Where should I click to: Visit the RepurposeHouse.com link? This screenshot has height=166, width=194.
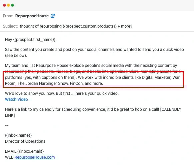point(35,157)
